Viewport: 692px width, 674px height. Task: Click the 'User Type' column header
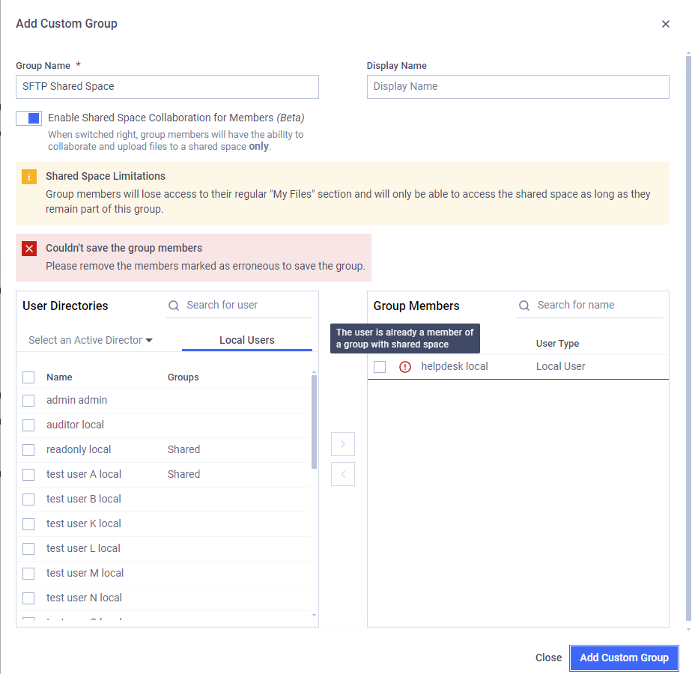coord(557,344)
